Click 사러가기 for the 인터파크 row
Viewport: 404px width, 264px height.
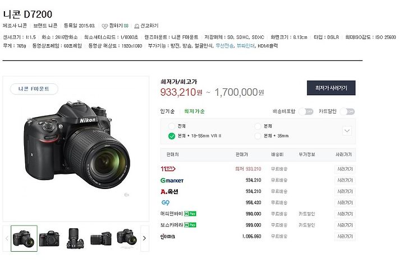coord(345,237)
